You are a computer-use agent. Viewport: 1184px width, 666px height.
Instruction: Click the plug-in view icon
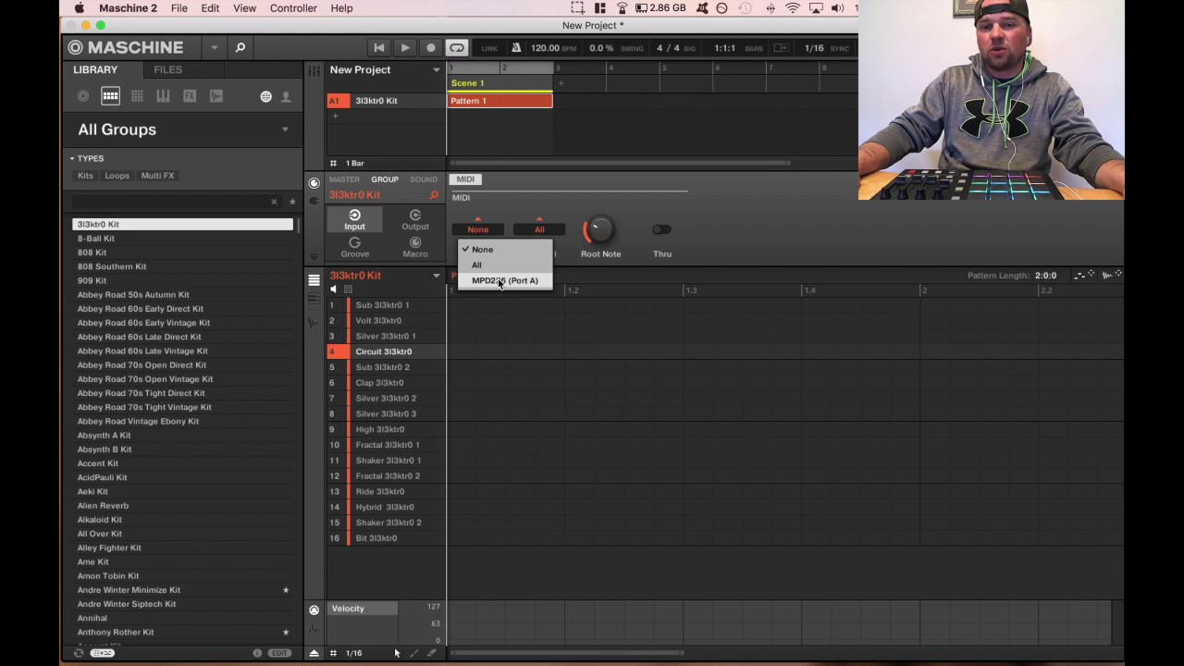(x=314, y=200)
